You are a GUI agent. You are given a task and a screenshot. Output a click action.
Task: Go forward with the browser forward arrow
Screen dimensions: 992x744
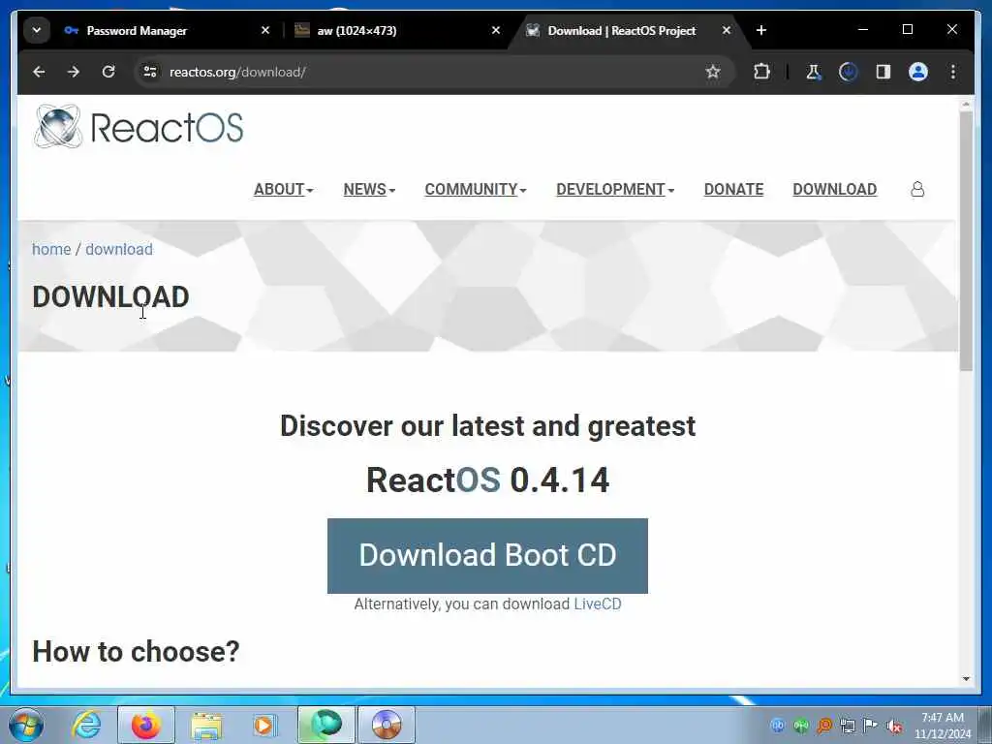click(x=74, y=72)
